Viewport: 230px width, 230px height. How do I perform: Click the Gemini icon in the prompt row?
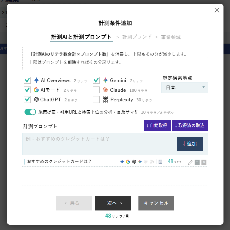(140, 161)
